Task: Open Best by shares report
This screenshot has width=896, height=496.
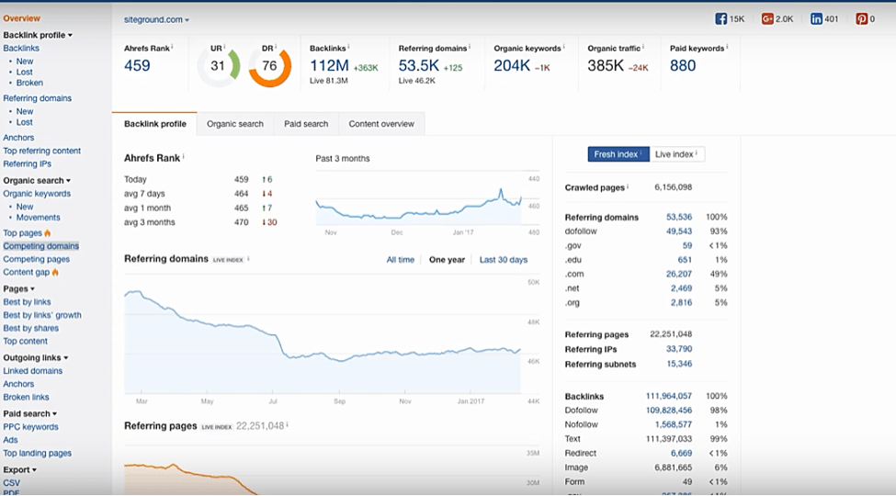Action: pos(31,329)
